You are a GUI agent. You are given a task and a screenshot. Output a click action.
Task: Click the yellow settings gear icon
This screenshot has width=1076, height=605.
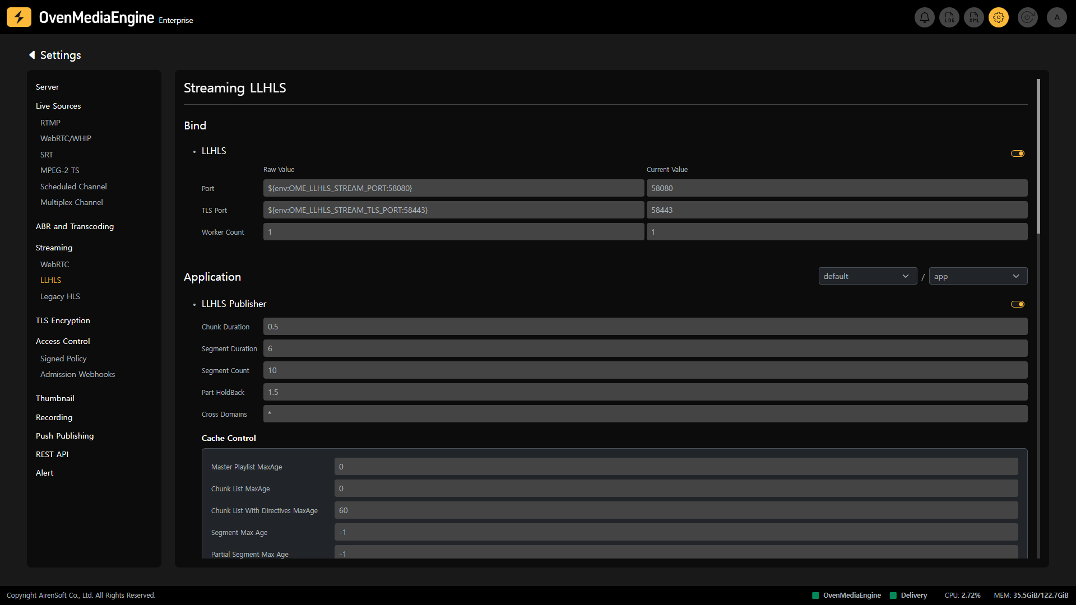coord(999,17)
